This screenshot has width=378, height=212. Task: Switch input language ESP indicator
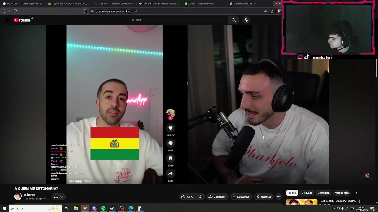click(x=352, y=208)
